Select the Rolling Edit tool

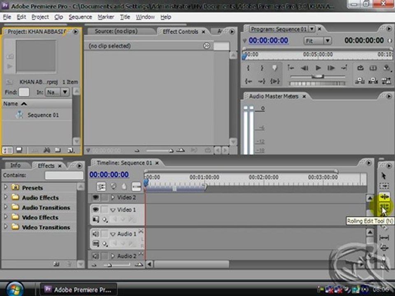384,207
